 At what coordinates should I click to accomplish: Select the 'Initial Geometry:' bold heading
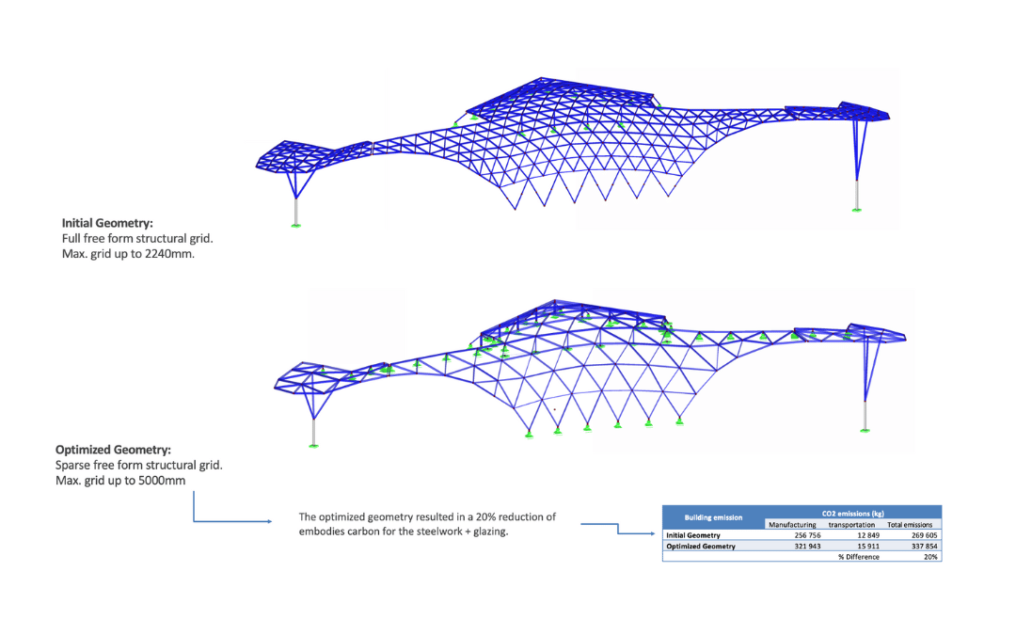pos(106,224)
